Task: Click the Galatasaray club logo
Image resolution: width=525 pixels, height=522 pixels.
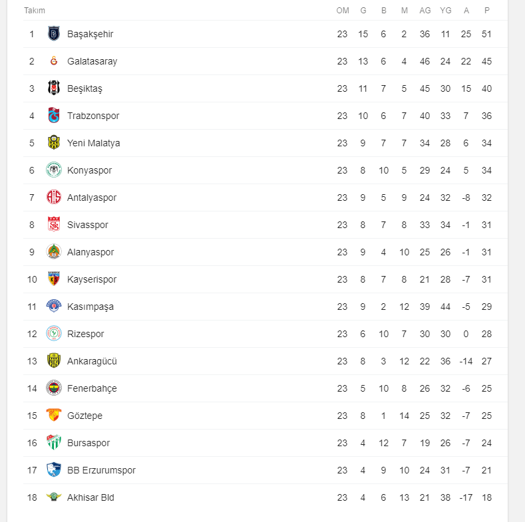Action: pyautogui.click(x=54, y=61)
